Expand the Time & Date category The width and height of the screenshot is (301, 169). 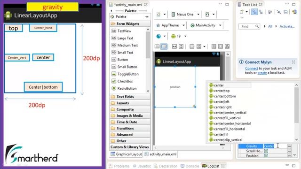point(130,122)
